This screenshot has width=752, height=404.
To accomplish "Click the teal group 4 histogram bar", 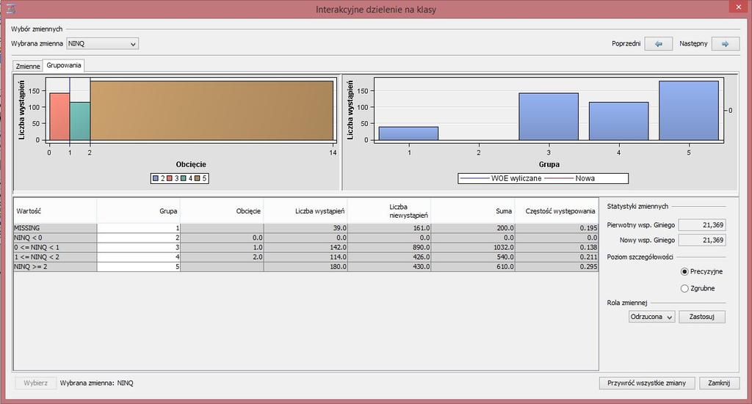I will (80, 121).
